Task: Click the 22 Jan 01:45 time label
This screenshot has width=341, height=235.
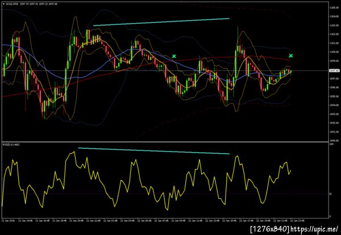Action: 110,220
